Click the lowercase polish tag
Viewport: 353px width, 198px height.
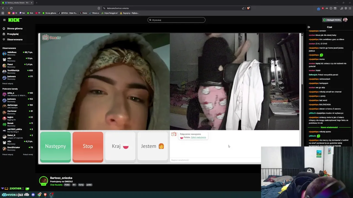pos(89,185)
